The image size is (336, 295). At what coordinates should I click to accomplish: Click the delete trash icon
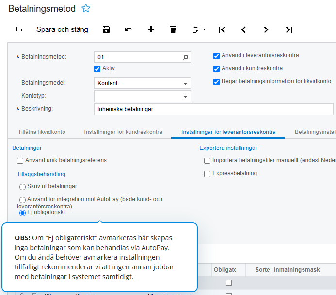[173, 29]
